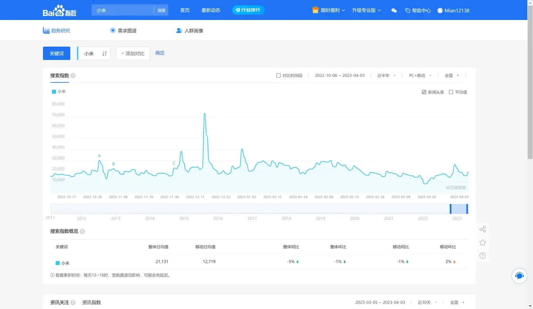Click the share icon in right sidebar
The width and height of the screenshot is (533, 309).
pos(483,229)
